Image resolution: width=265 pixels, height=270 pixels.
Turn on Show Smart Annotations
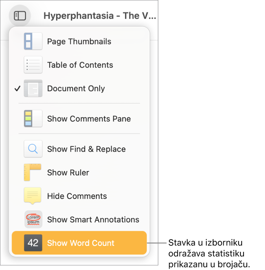pyautogui.click(x=93, y=220)
